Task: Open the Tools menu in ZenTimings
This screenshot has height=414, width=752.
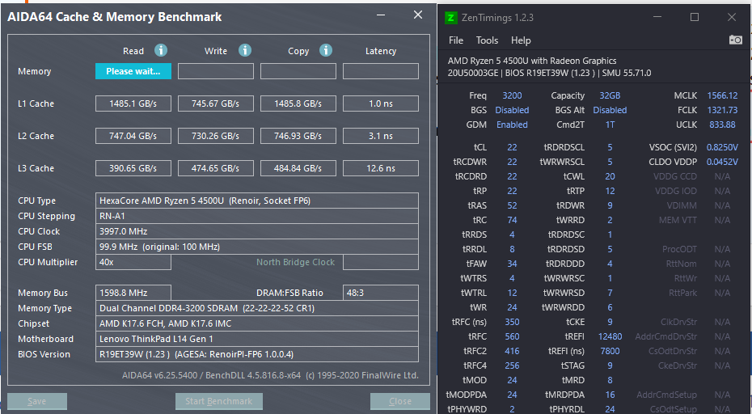Action: (487, 40)
